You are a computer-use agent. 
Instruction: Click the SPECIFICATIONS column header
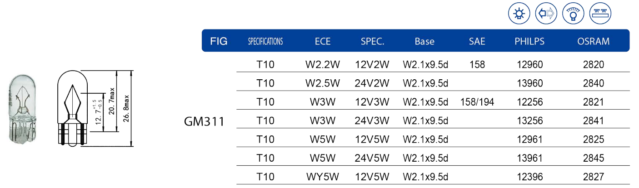coord(265,41)
